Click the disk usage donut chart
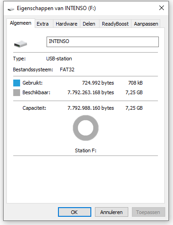This screenshot has height=225, width=173. click(x=86, y=128)
